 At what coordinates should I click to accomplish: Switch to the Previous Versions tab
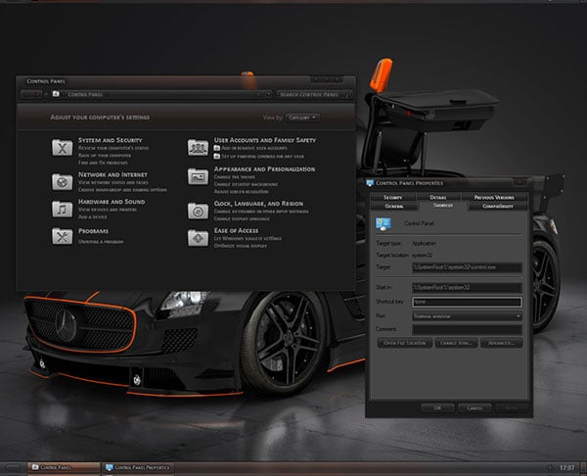(x=494, y=197)
